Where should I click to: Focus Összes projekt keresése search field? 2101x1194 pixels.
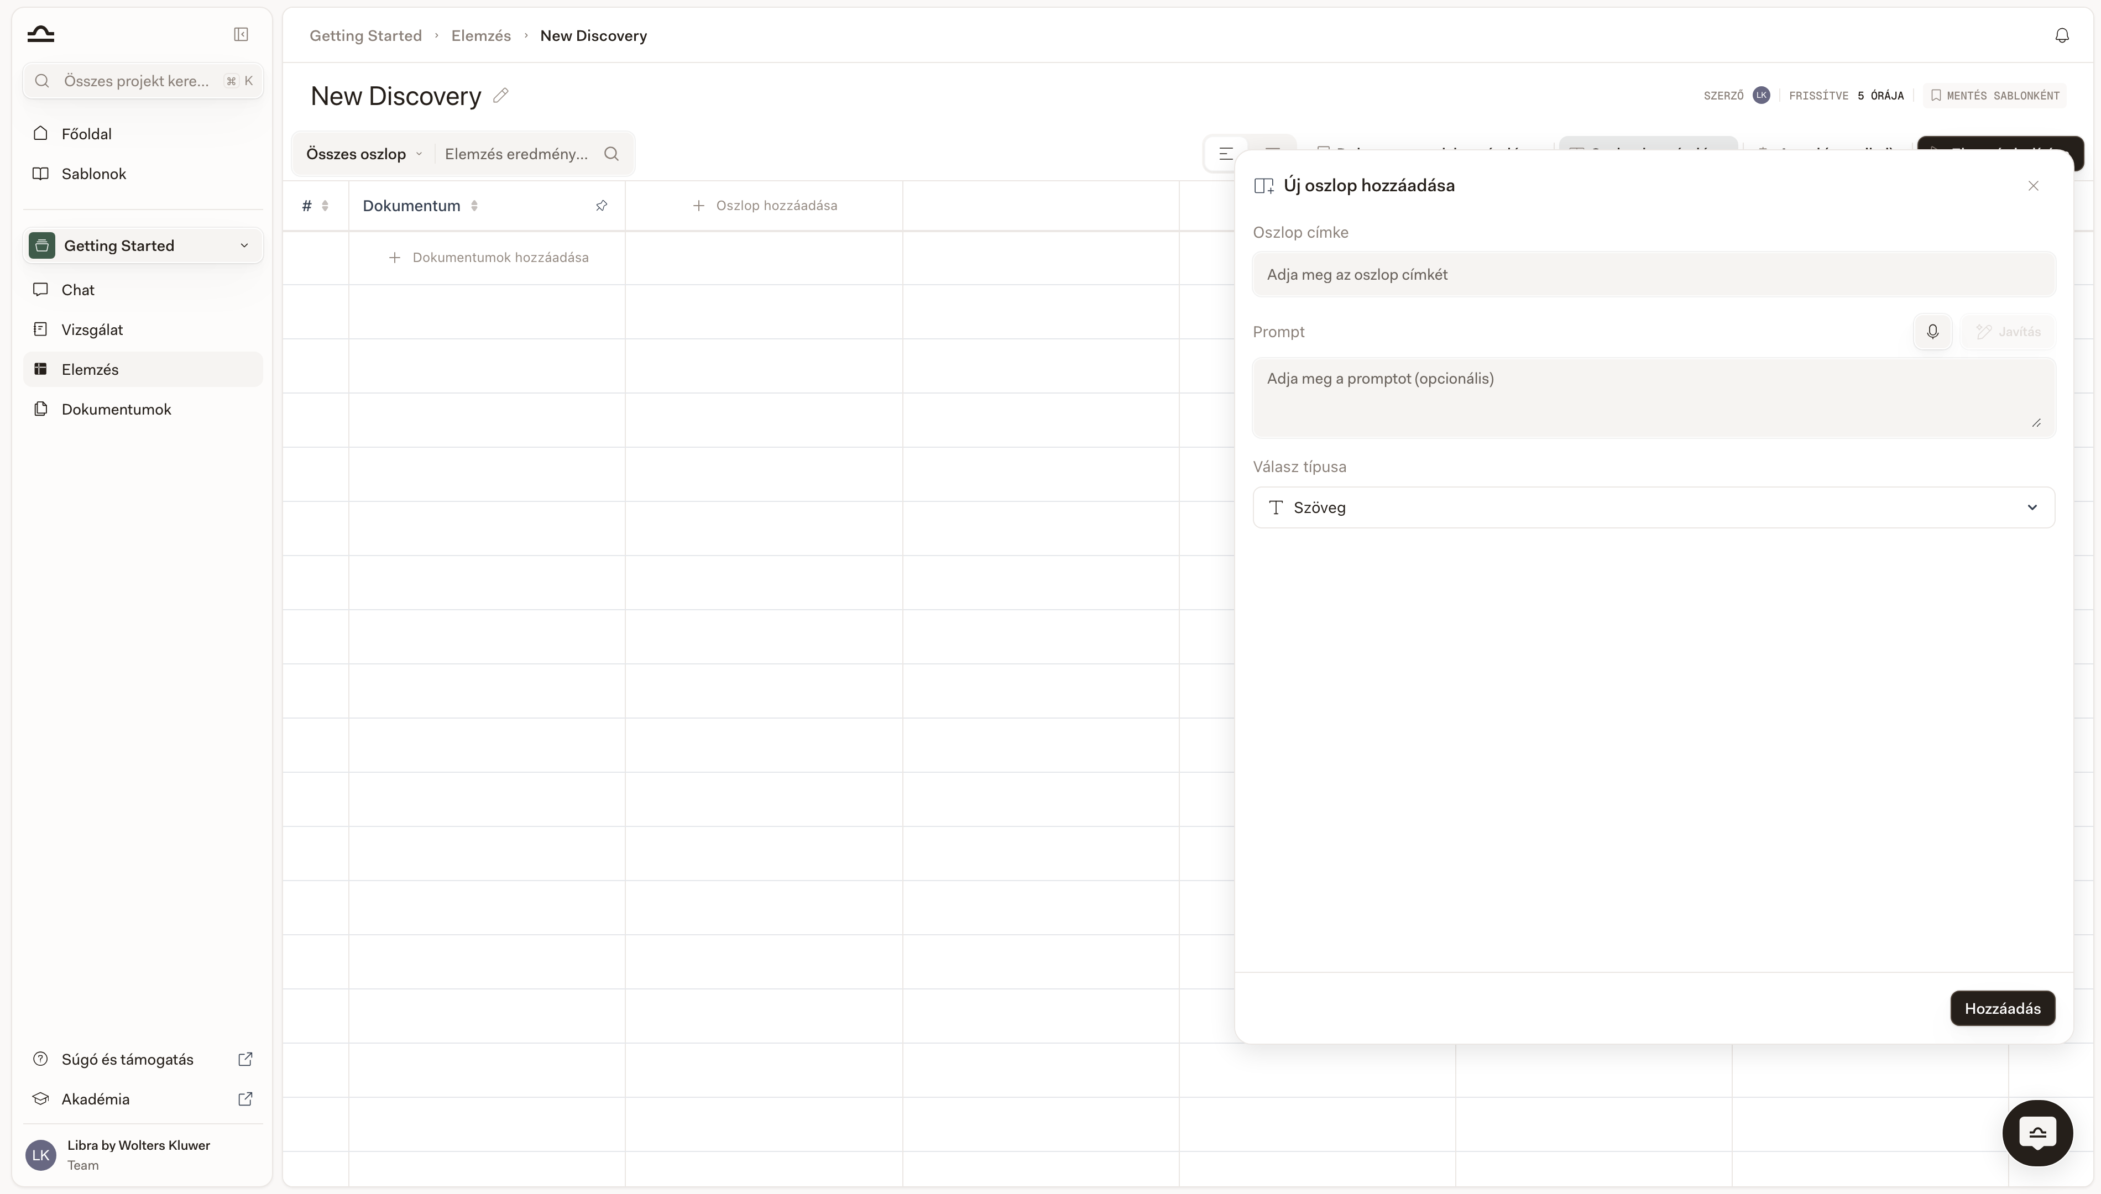143,80
